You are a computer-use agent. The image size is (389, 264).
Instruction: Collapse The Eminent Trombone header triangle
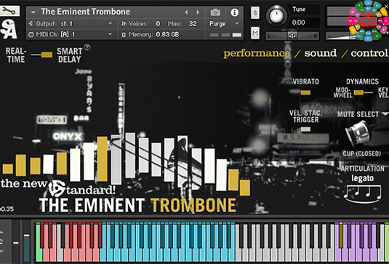(x=33, y=12)
